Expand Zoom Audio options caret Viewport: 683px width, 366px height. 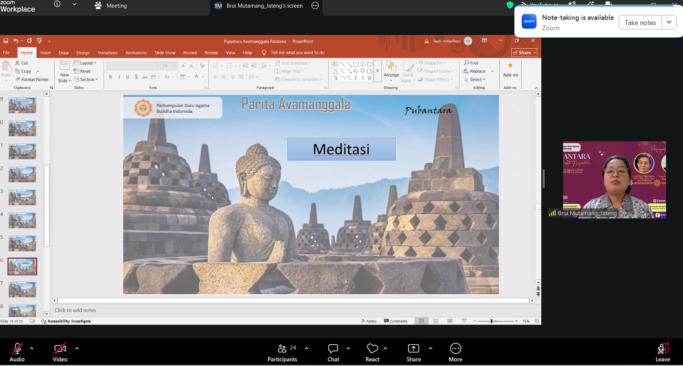[x=32, y=348]
